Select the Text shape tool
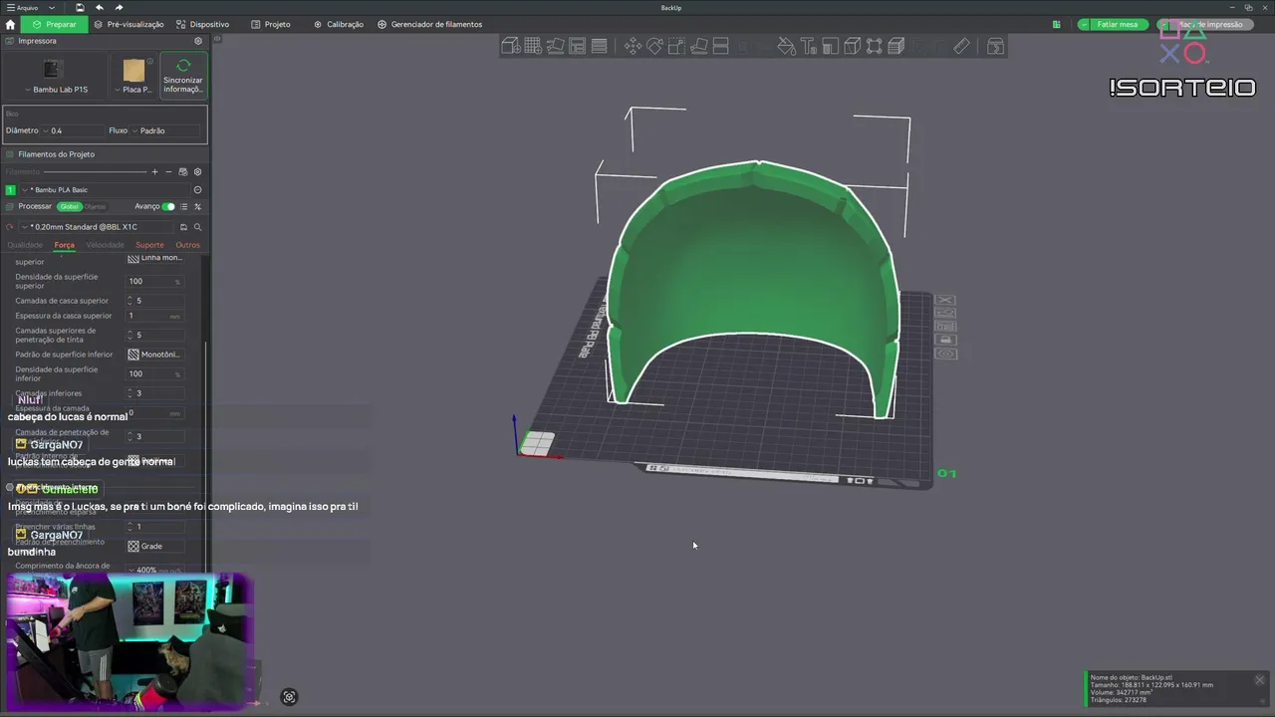 [x=809, y=46]
